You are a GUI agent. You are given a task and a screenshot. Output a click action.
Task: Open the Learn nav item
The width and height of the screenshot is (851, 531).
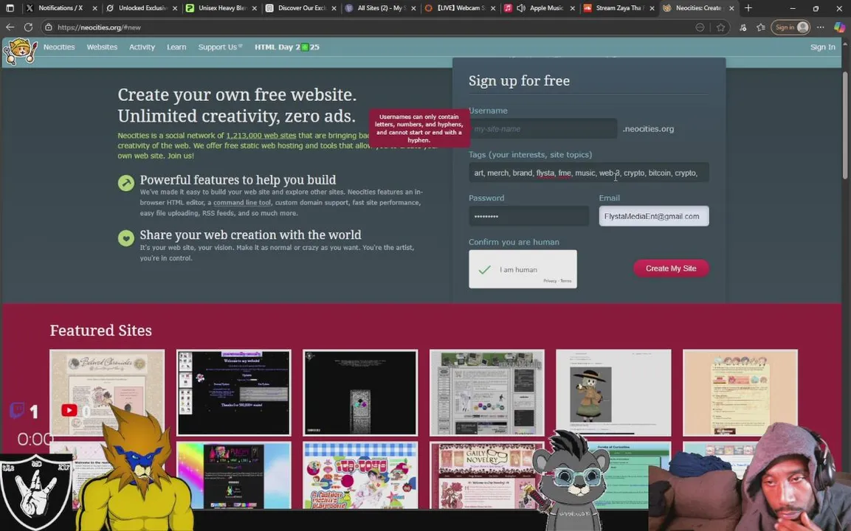click(x=176, y=47)
